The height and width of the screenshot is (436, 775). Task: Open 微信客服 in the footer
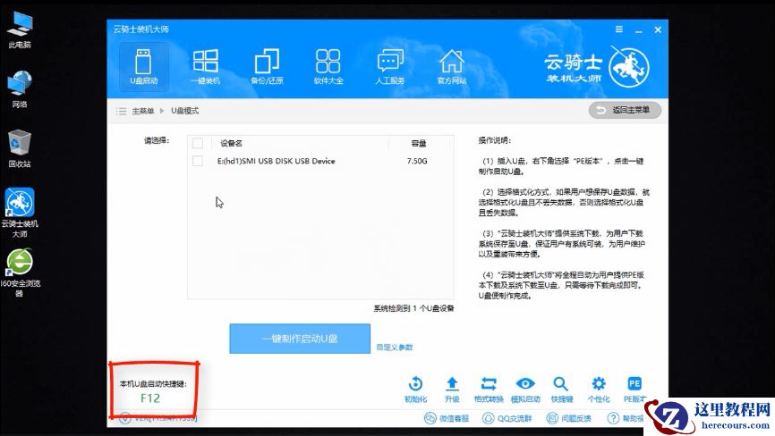447,418
